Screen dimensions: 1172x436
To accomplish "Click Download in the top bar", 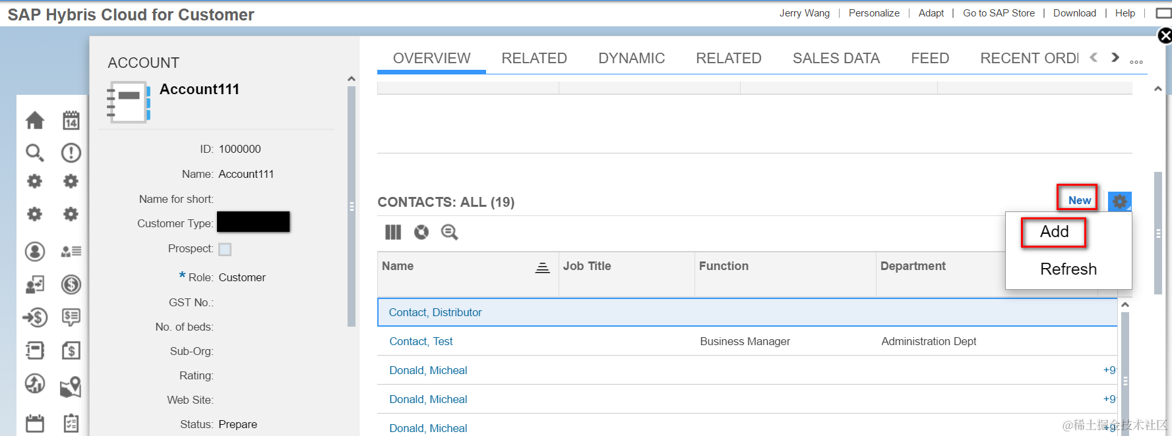I will [x=1074, y=13].
